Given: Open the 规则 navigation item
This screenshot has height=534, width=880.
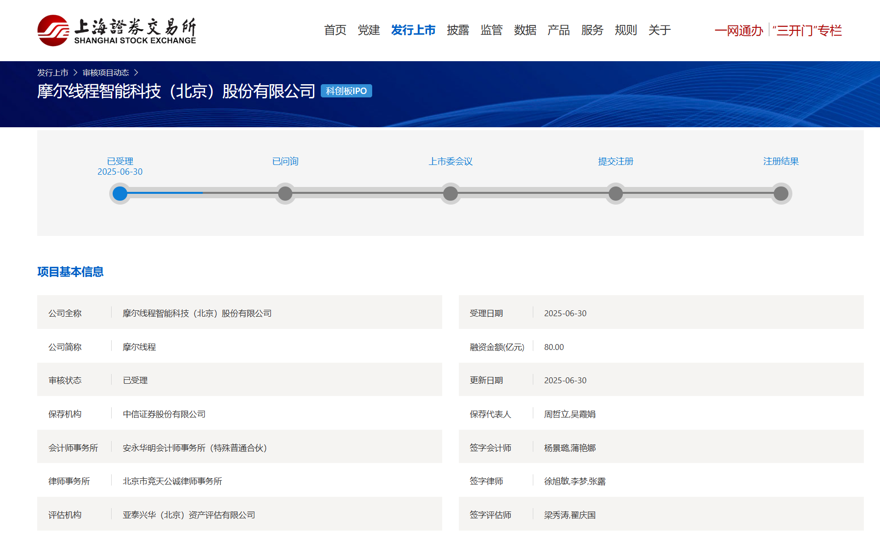Looking at the screenshot, I should click(x=626, y=30).
